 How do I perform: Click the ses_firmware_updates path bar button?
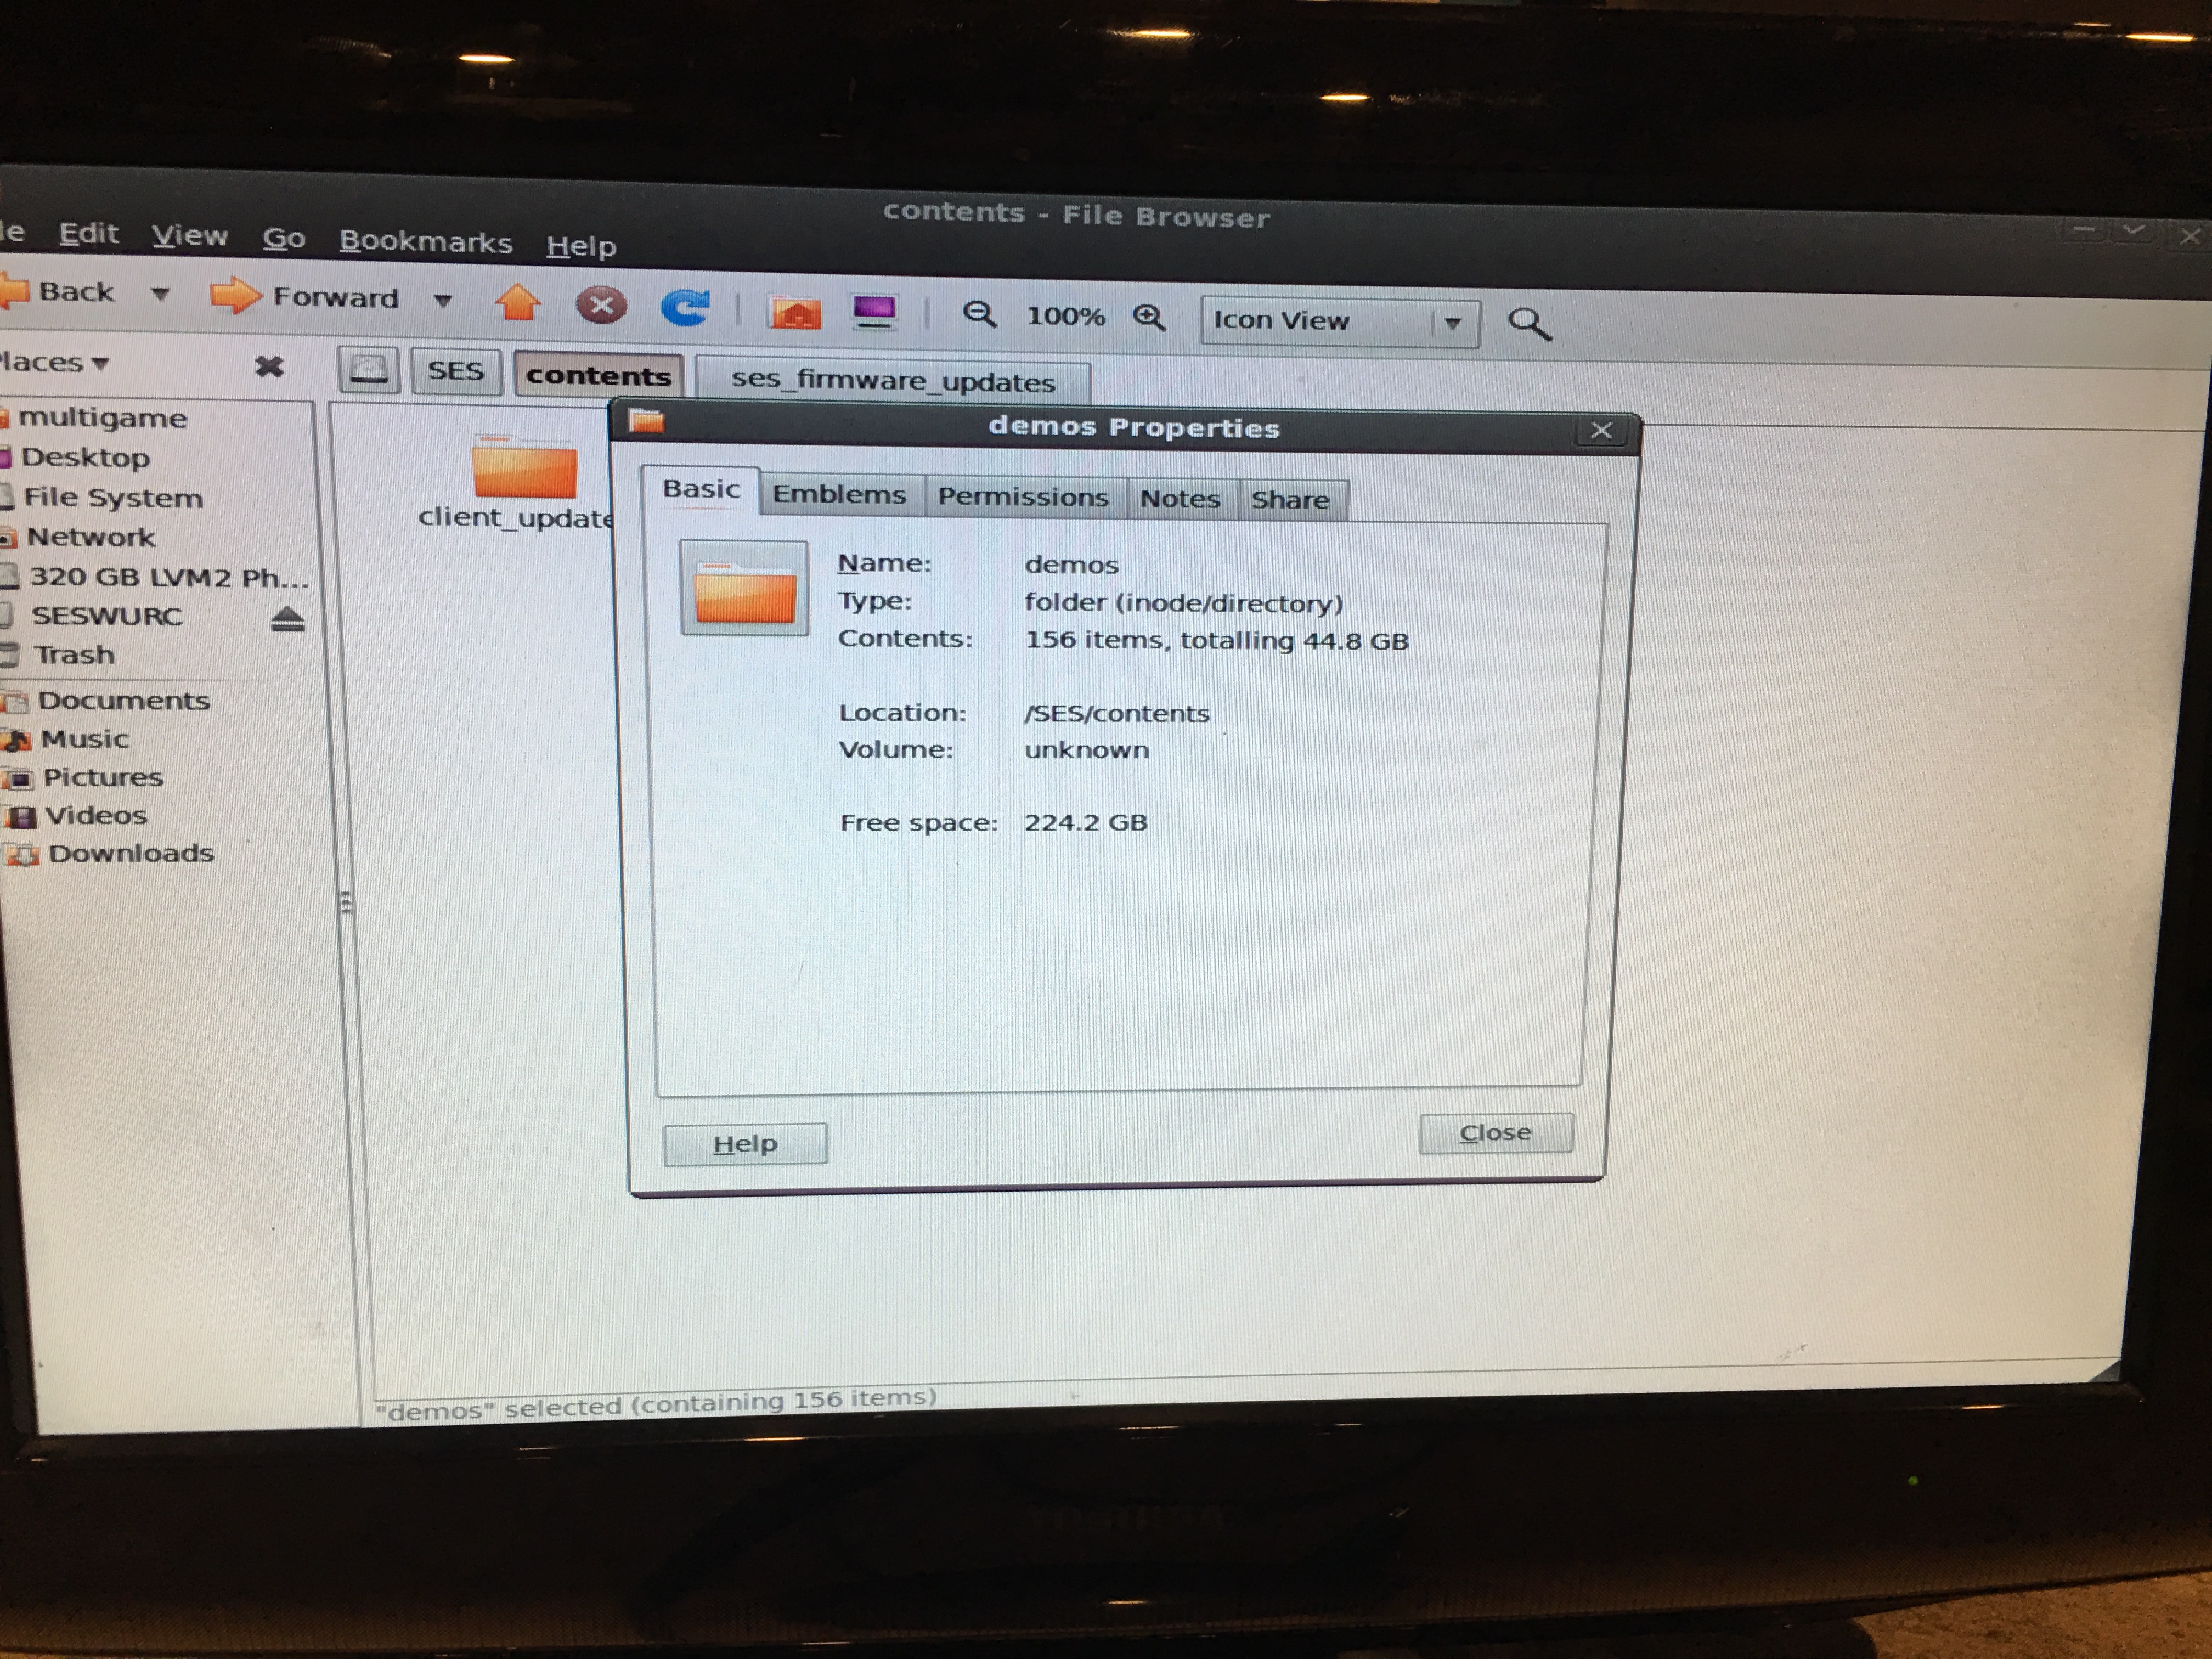pyautogui.click(x=893, y=380)
